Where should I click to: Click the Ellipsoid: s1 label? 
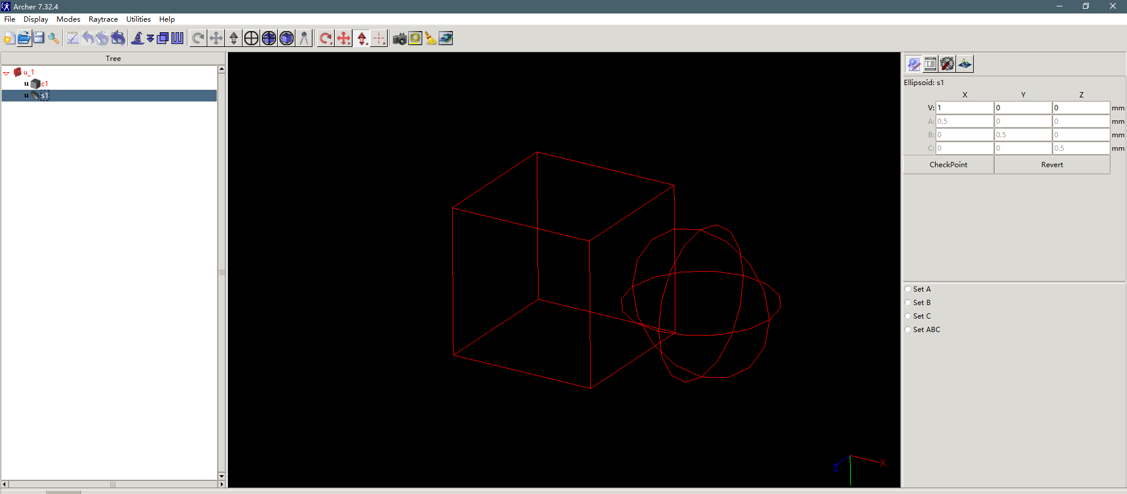pyautogui.click(x=924, y=83)
